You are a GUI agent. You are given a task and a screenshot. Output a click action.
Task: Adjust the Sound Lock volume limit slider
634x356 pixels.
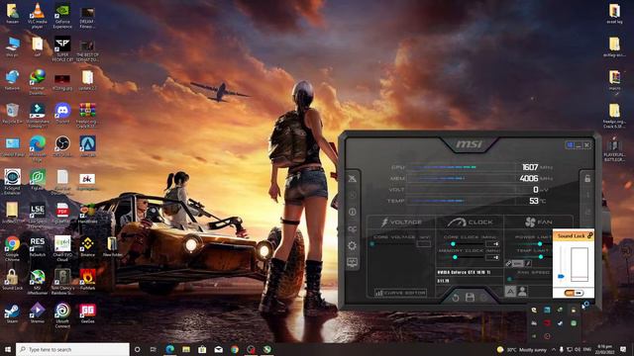click(561, 277)
